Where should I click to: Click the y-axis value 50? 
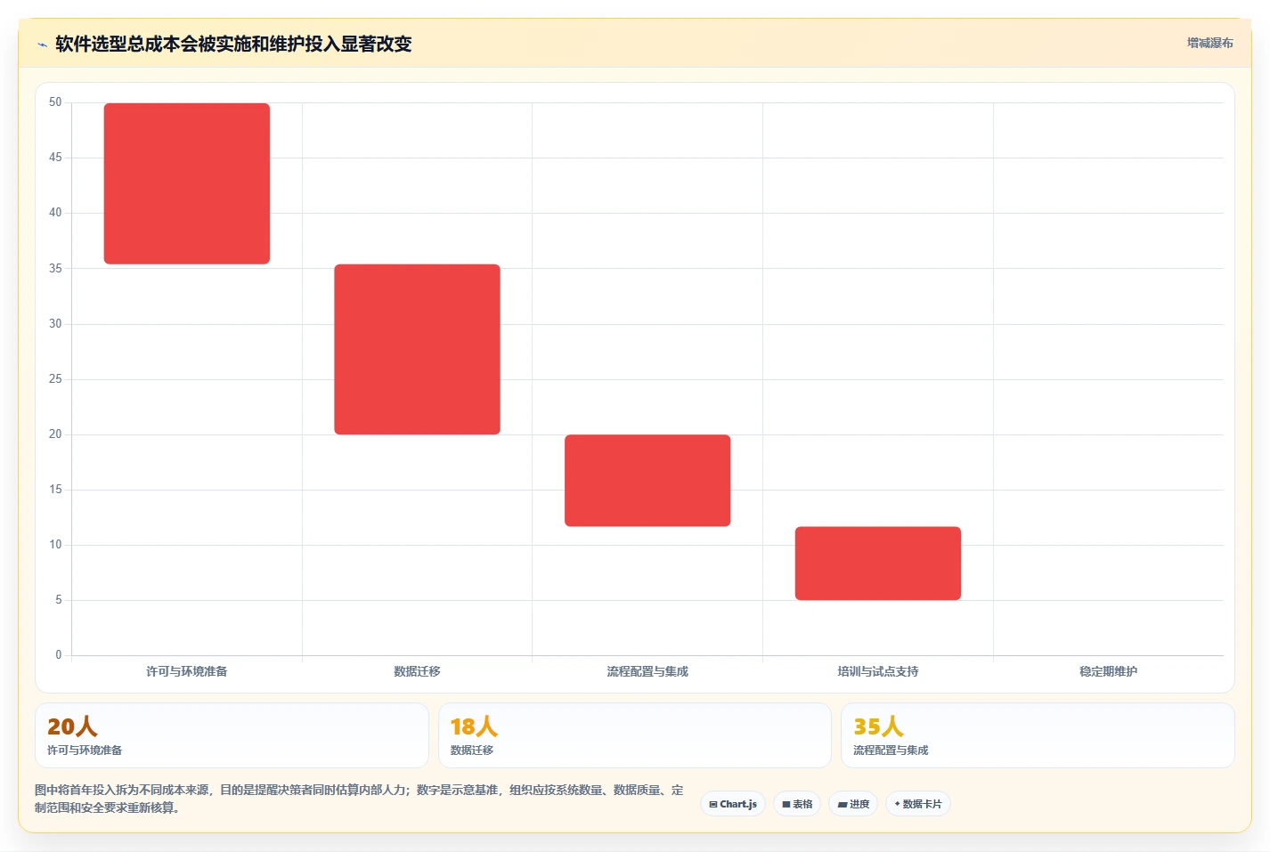pos(55,102)
